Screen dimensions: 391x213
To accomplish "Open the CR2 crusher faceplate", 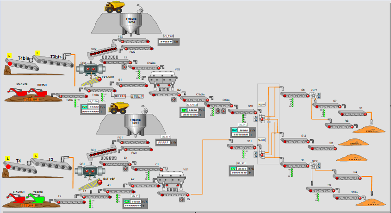I will pyautogui.click(x=91, y=69).
